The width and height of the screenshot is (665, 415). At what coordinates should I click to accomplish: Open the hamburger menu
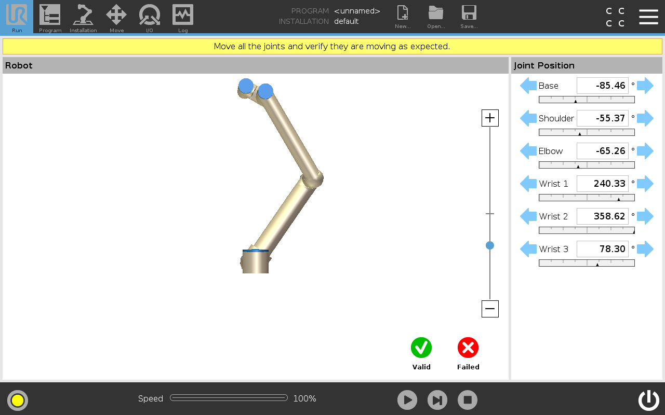[648, 17]
